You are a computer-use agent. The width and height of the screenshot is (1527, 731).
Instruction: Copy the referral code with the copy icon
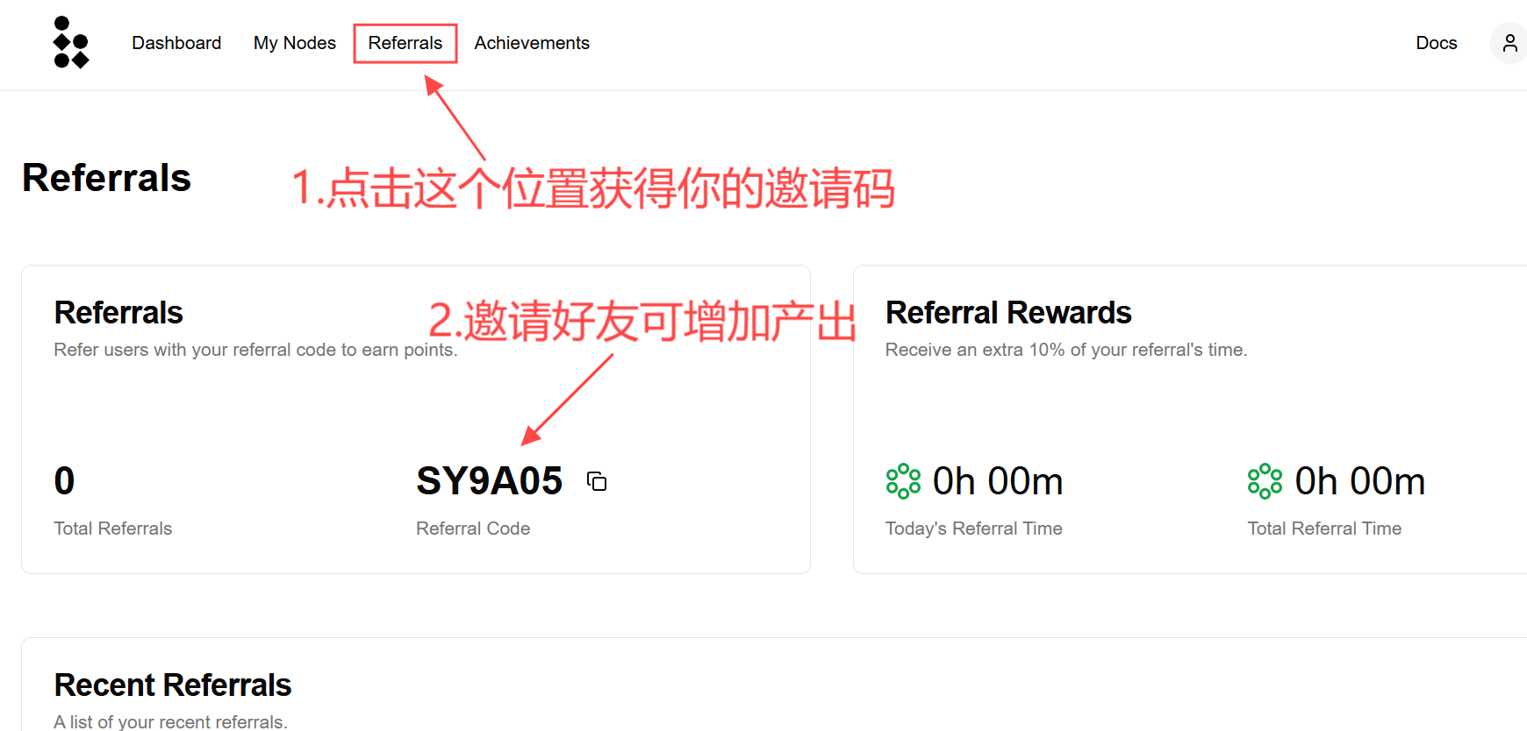point(597,481)
